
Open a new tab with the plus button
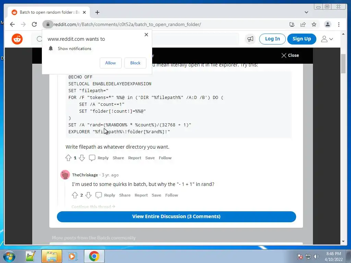pos(97,12)
